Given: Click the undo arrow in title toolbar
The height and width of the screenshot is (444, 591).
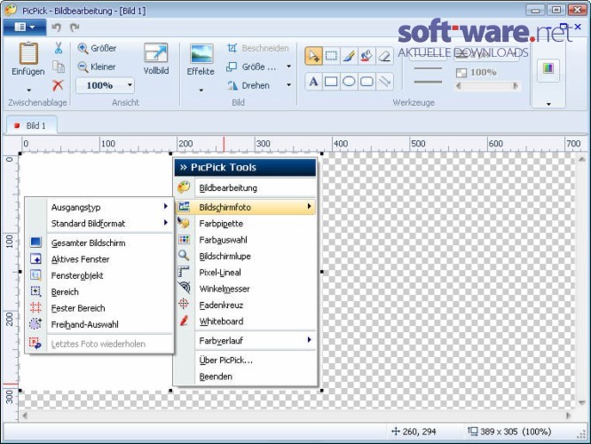Looking at the screenshot, I should pyautogui.click(x=56, y=28).
